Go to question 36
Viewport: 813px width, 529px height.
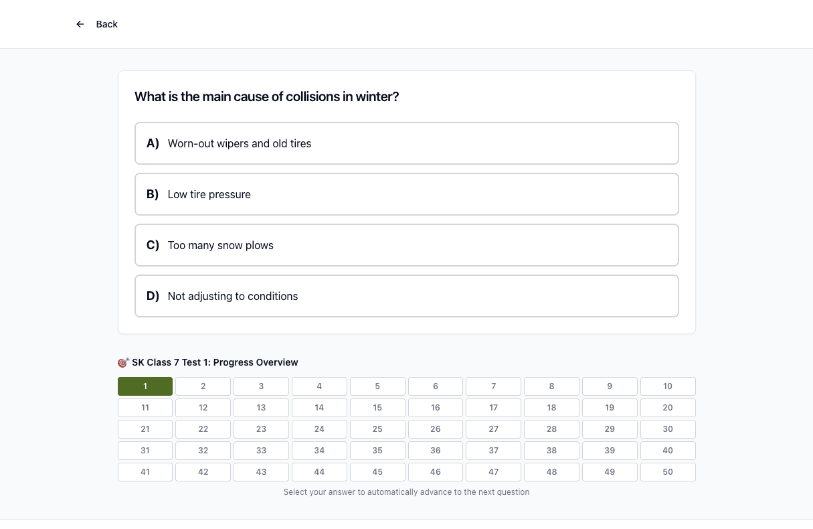click(x=436, y=451)
